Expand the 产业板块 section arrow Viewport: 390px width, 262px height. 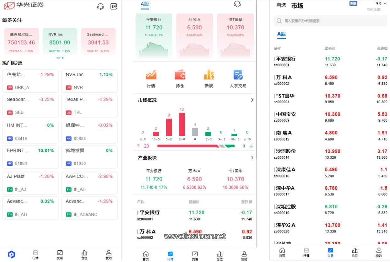tap(252, 158)
